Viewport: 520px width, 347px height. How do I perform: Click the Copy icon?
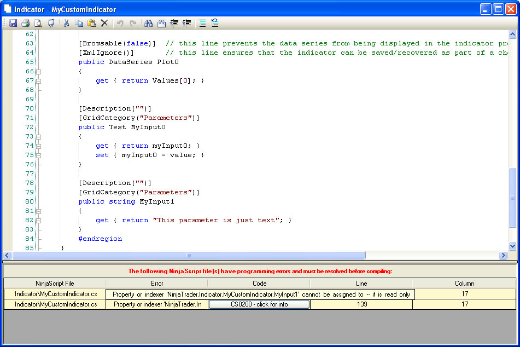click(79, 24)
